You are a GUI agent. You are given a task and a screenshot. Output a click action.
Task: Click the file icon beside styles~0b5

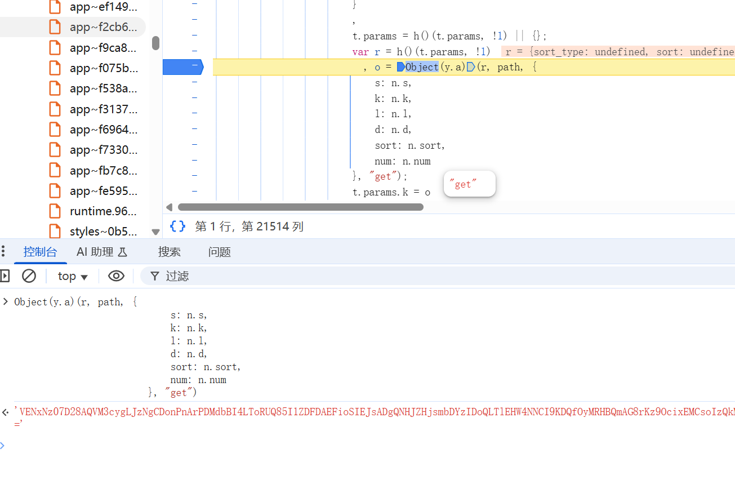pos(55,232)
